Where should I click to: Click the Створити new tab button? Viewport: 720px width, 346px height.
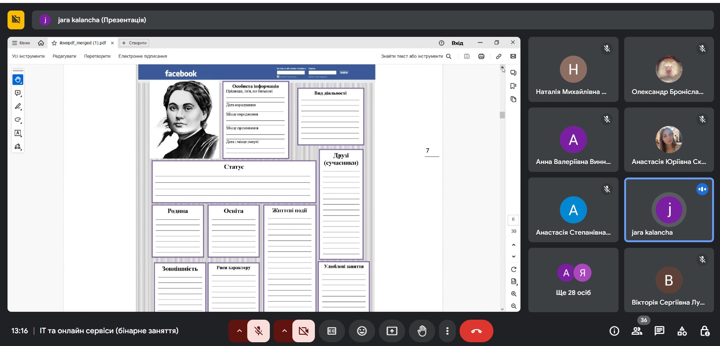[134, 43]
